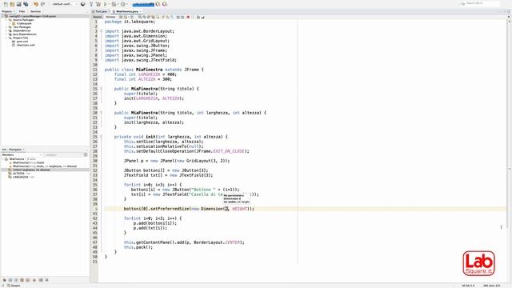
Task: Select the pom.xml file
Action: [x=22, y=42]
